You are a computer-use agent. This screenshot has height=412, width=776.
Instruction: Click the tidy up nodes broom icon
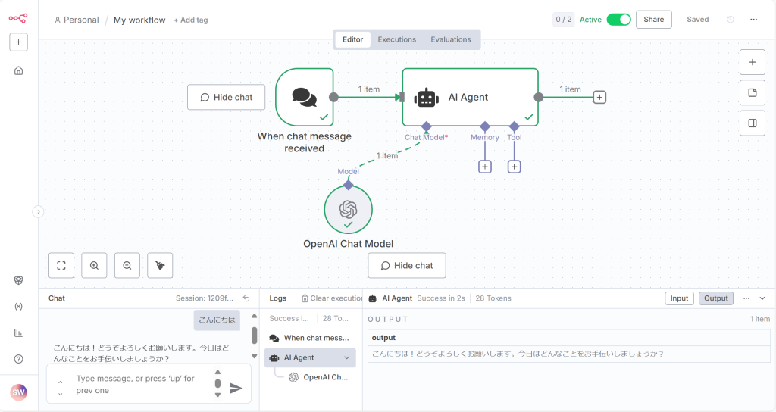[160, 265]
